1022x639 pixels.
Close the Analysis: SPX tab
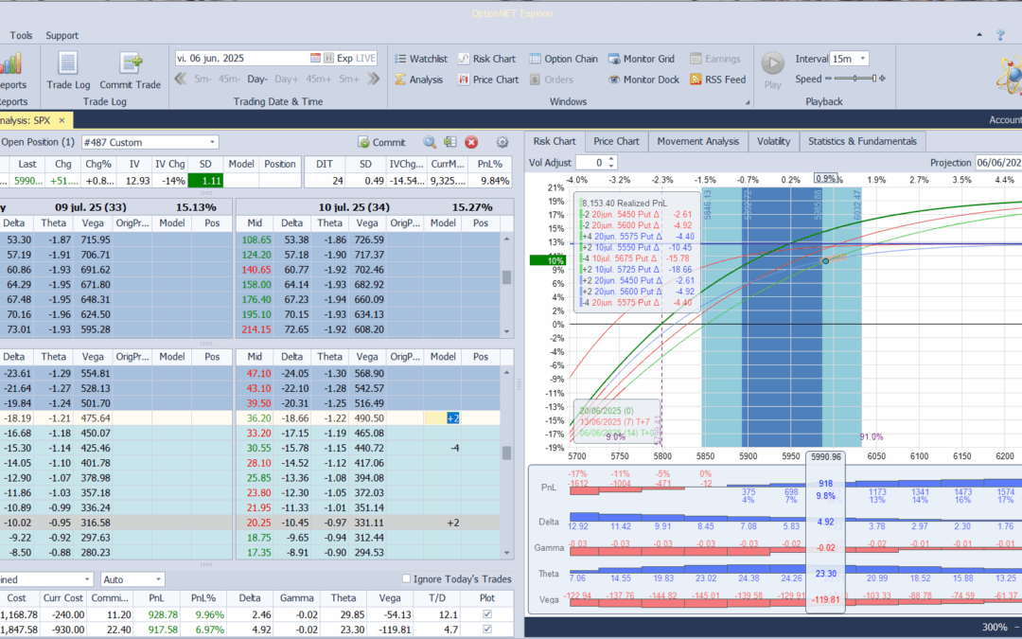pyautogui.click(x=62, y=120)
